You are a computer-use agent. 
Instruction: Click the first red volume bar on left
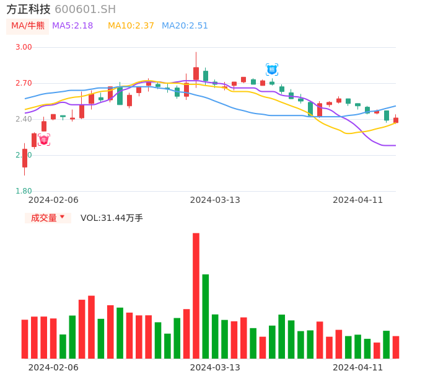[x=25, y=339]
